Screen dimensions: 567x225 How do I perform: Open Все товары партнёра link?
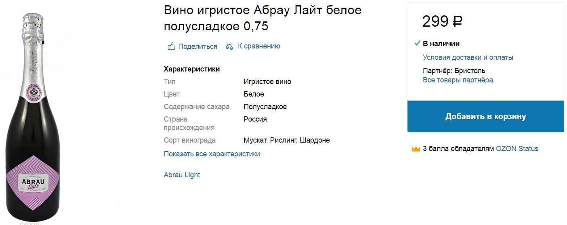tap(458, 80)
